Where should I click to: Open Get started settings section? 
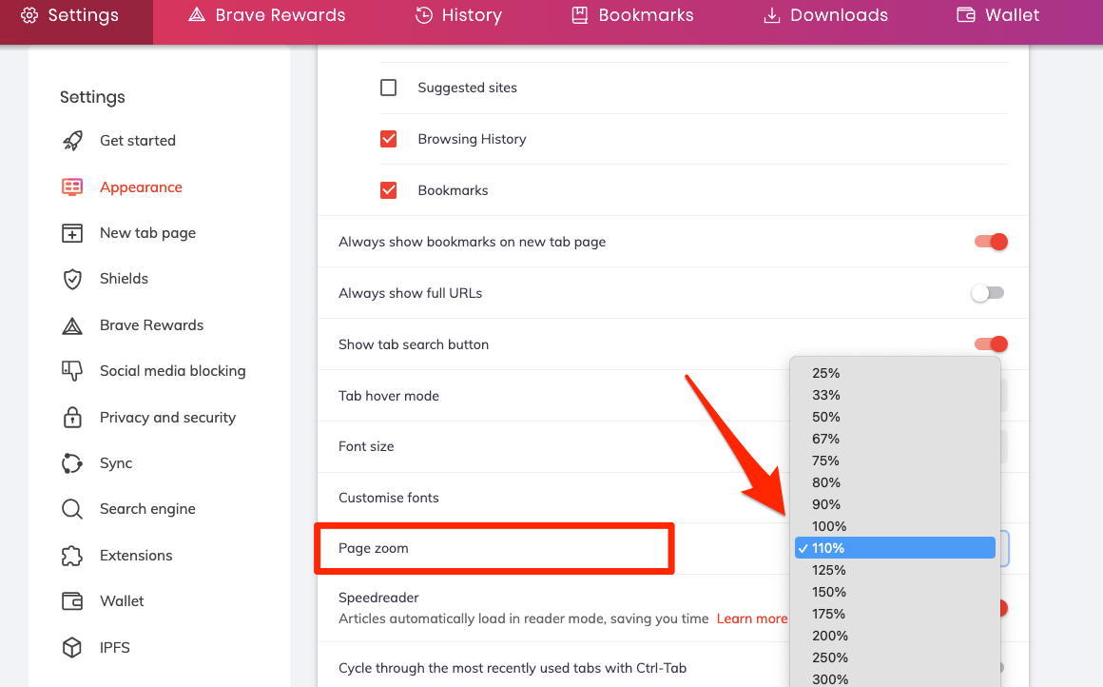click(x=138, y=141)
